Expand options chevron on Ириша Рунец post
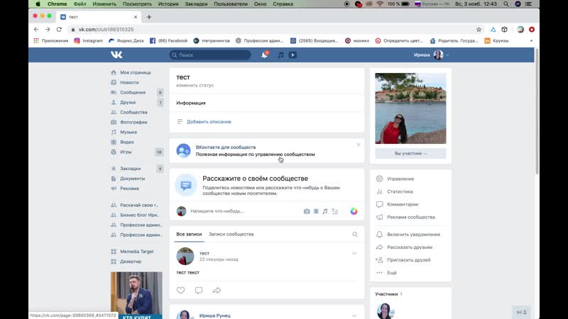 pos(354,315)
